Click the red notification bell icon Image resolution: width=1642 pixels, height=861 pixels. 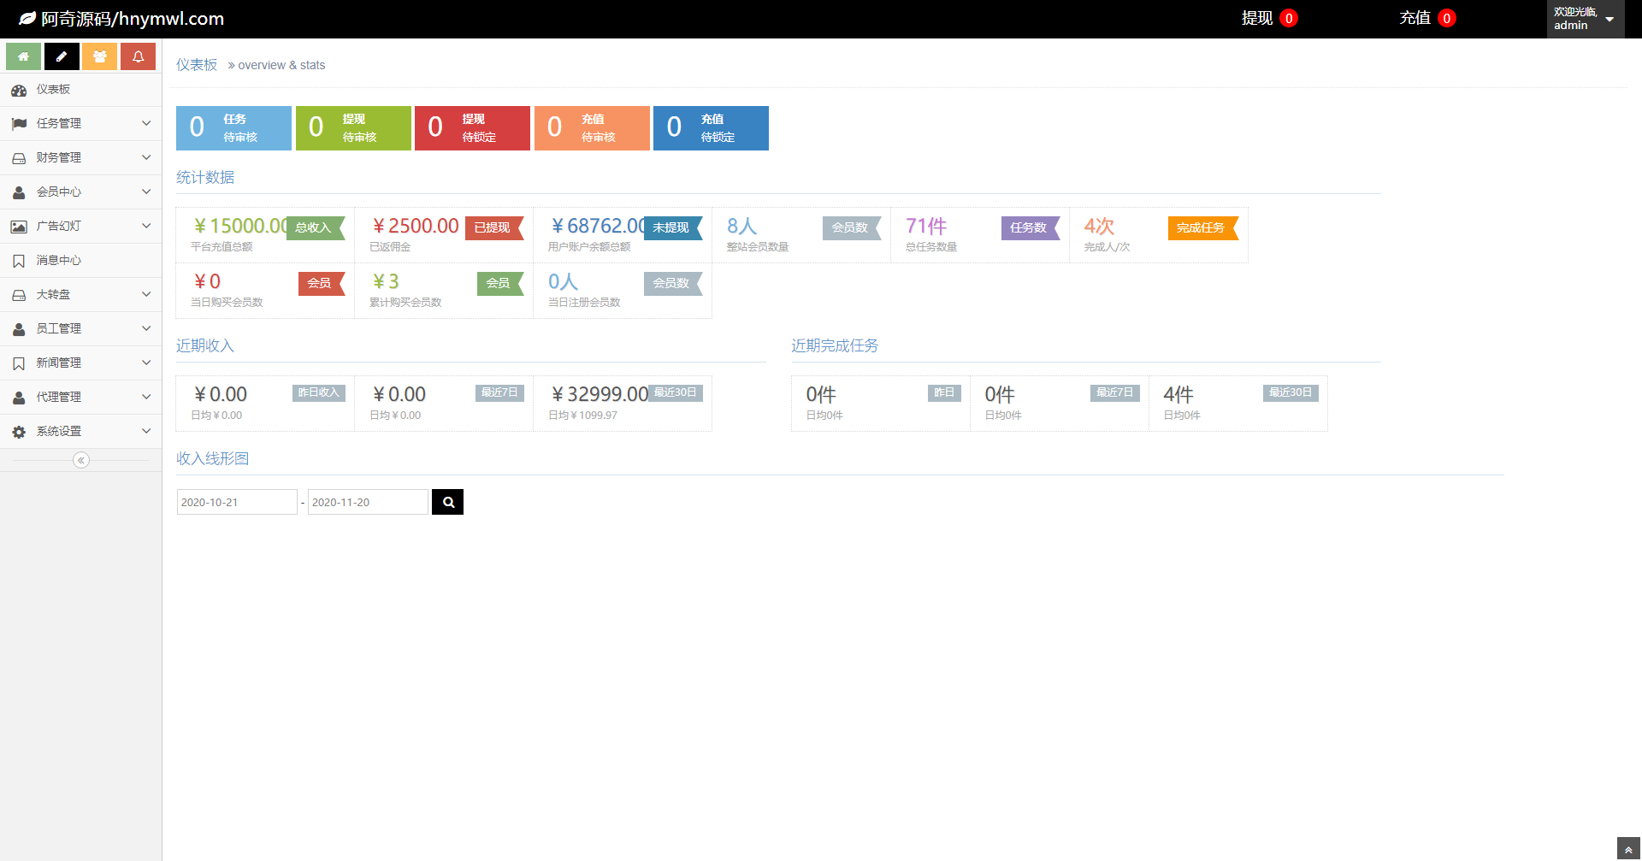[139, 56]
